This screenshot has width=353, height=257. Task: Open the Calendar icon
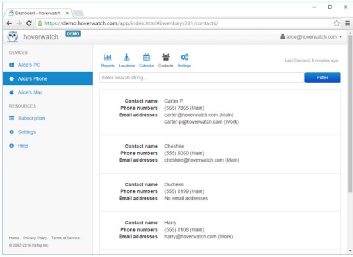point(147,57)
